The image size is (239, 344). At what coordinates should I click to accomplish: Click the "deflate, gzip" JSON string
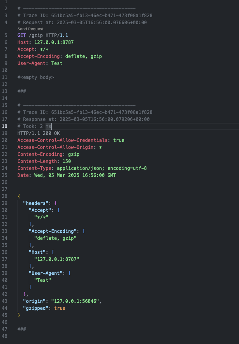click(55, 239)
